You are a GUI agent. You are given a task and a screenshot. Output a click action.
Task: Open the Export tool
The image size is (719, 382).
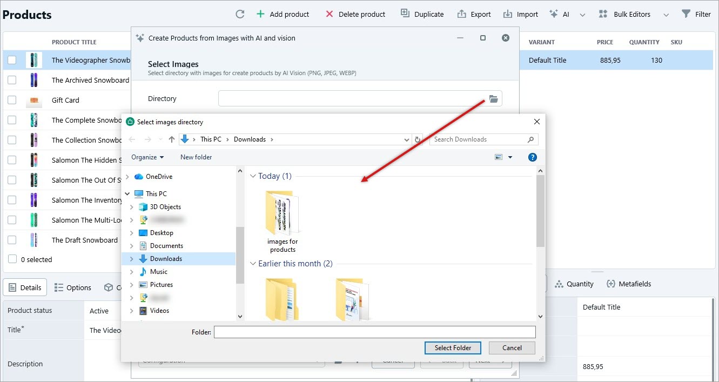pyautogui.click(x=461, y=14)
